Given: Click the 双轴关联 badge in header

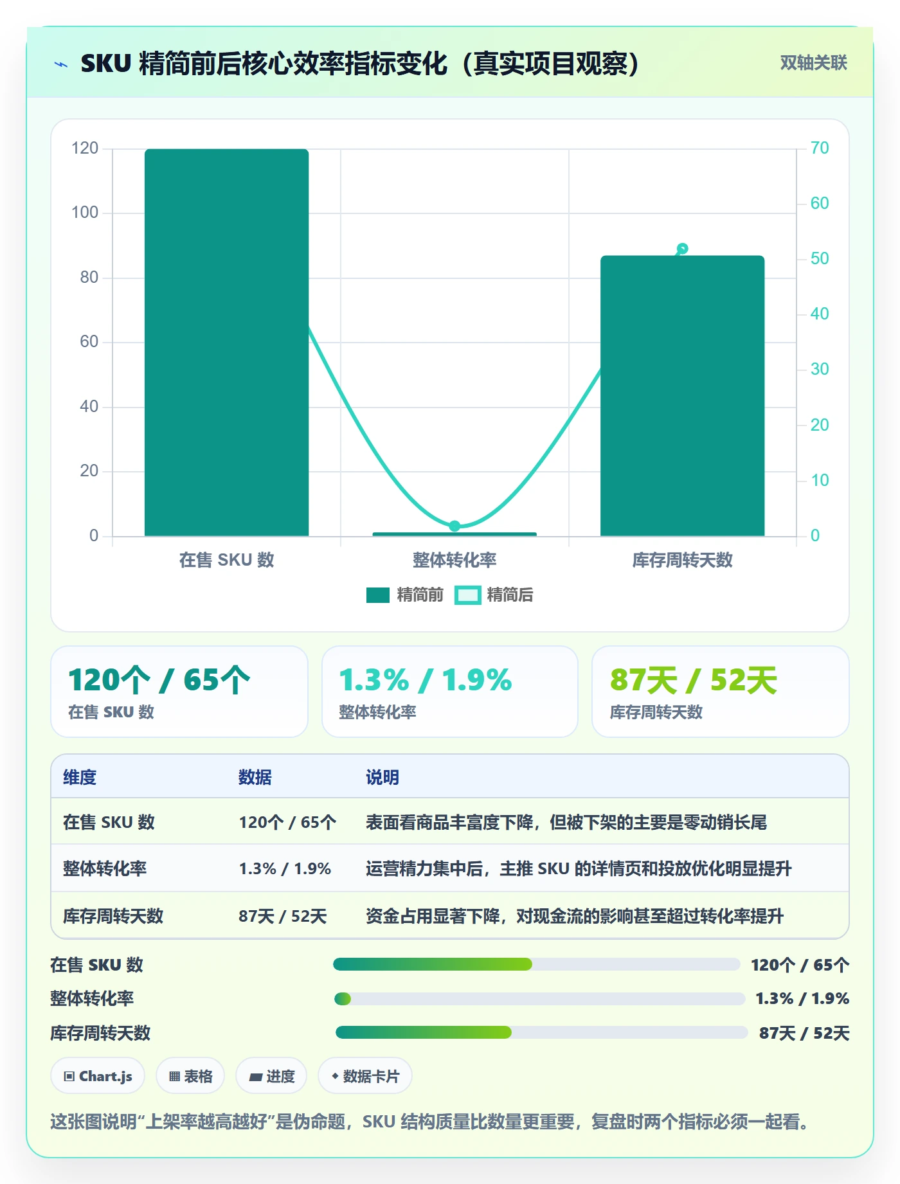Looking at the screenshot, I should (813, 63).
